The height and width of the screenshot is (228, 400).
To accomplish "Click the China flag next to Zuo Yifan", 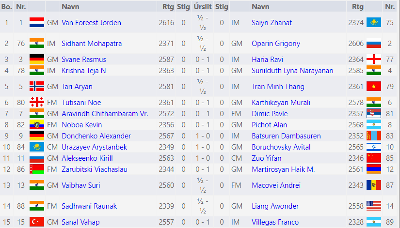I will (373, 158).
